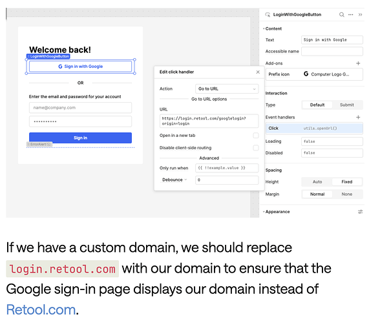Click the Google G prefix icon
Viewport: 380px width, 323px height.
coord(306,74)
